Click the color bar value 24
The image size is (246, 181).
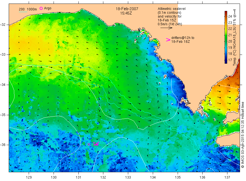(230, 16)
